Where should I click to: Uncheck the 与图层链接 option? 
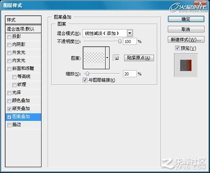point(85,80)
